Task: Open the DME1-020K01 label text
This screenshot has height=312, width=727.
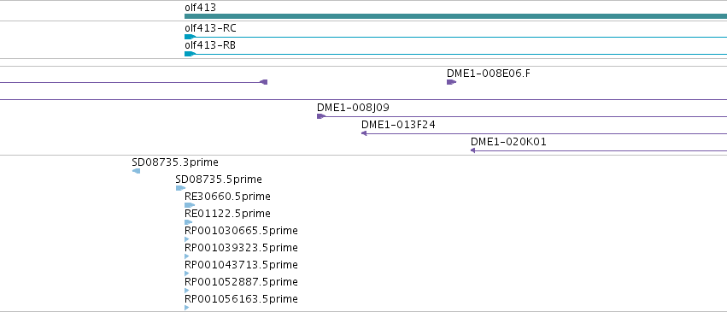Action: tap(508, 141)
